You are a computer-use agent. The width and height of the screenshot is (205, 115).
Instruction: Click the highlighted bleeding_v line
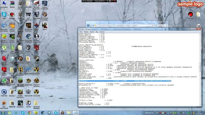pyautogui.click(x=125, y=81)
